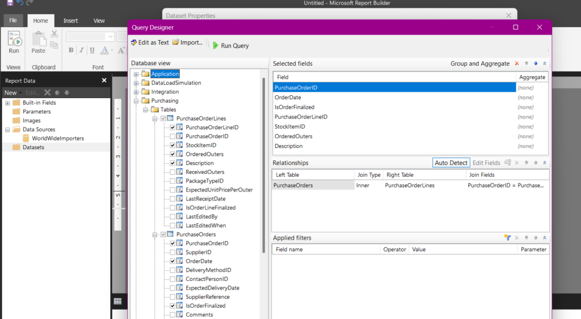The height and width of the screenshot is (319, 581).
Task: Click Edit as Text in Query Designer
Action: 150,42
